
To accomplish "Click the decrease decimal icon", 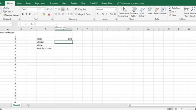I will pyautogui.click(x=115, y=14).
